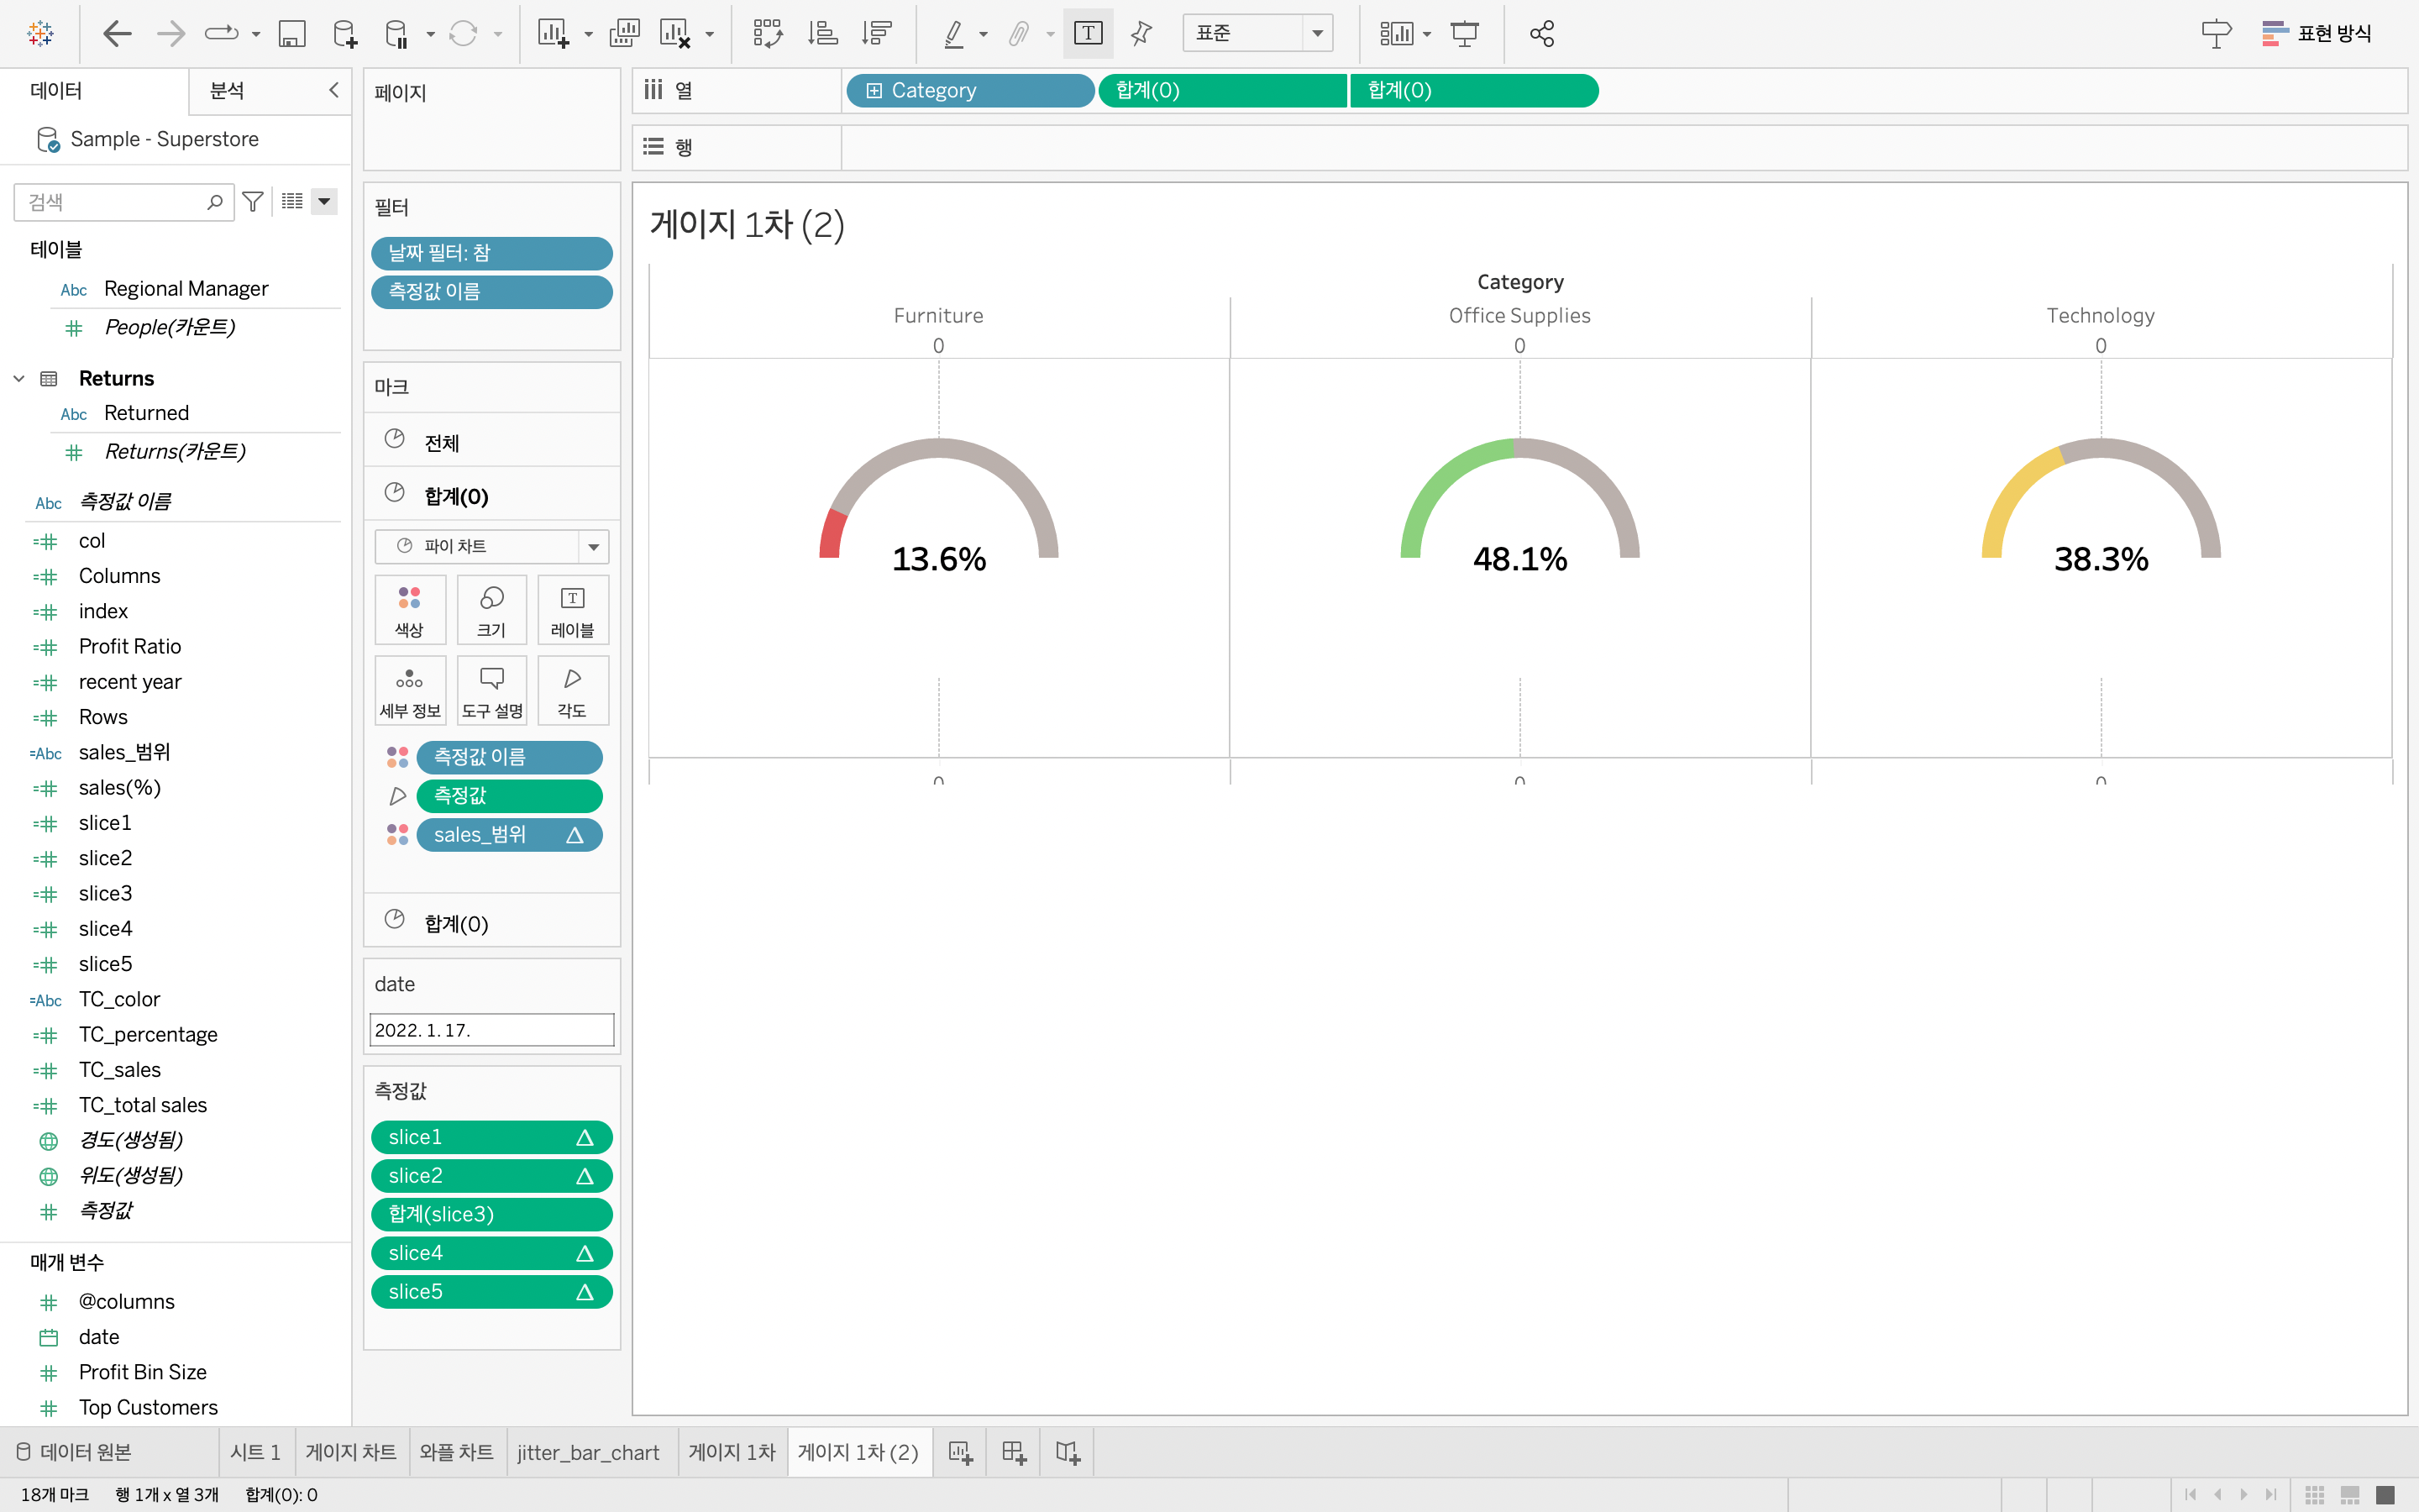2419x1512 pixels.
Task: Toggle the show mark labels button
Action: (1088, 34)
